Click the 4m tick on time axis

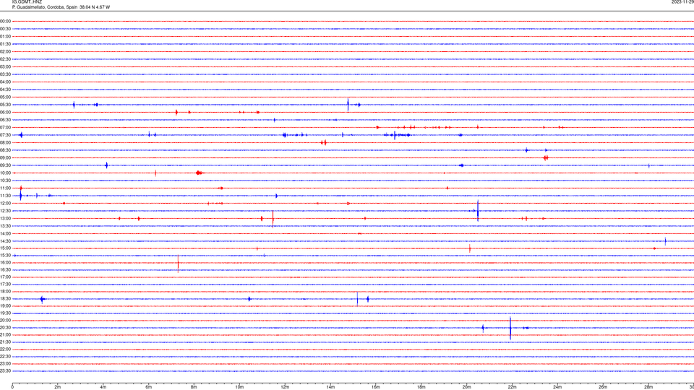(103, 387)
